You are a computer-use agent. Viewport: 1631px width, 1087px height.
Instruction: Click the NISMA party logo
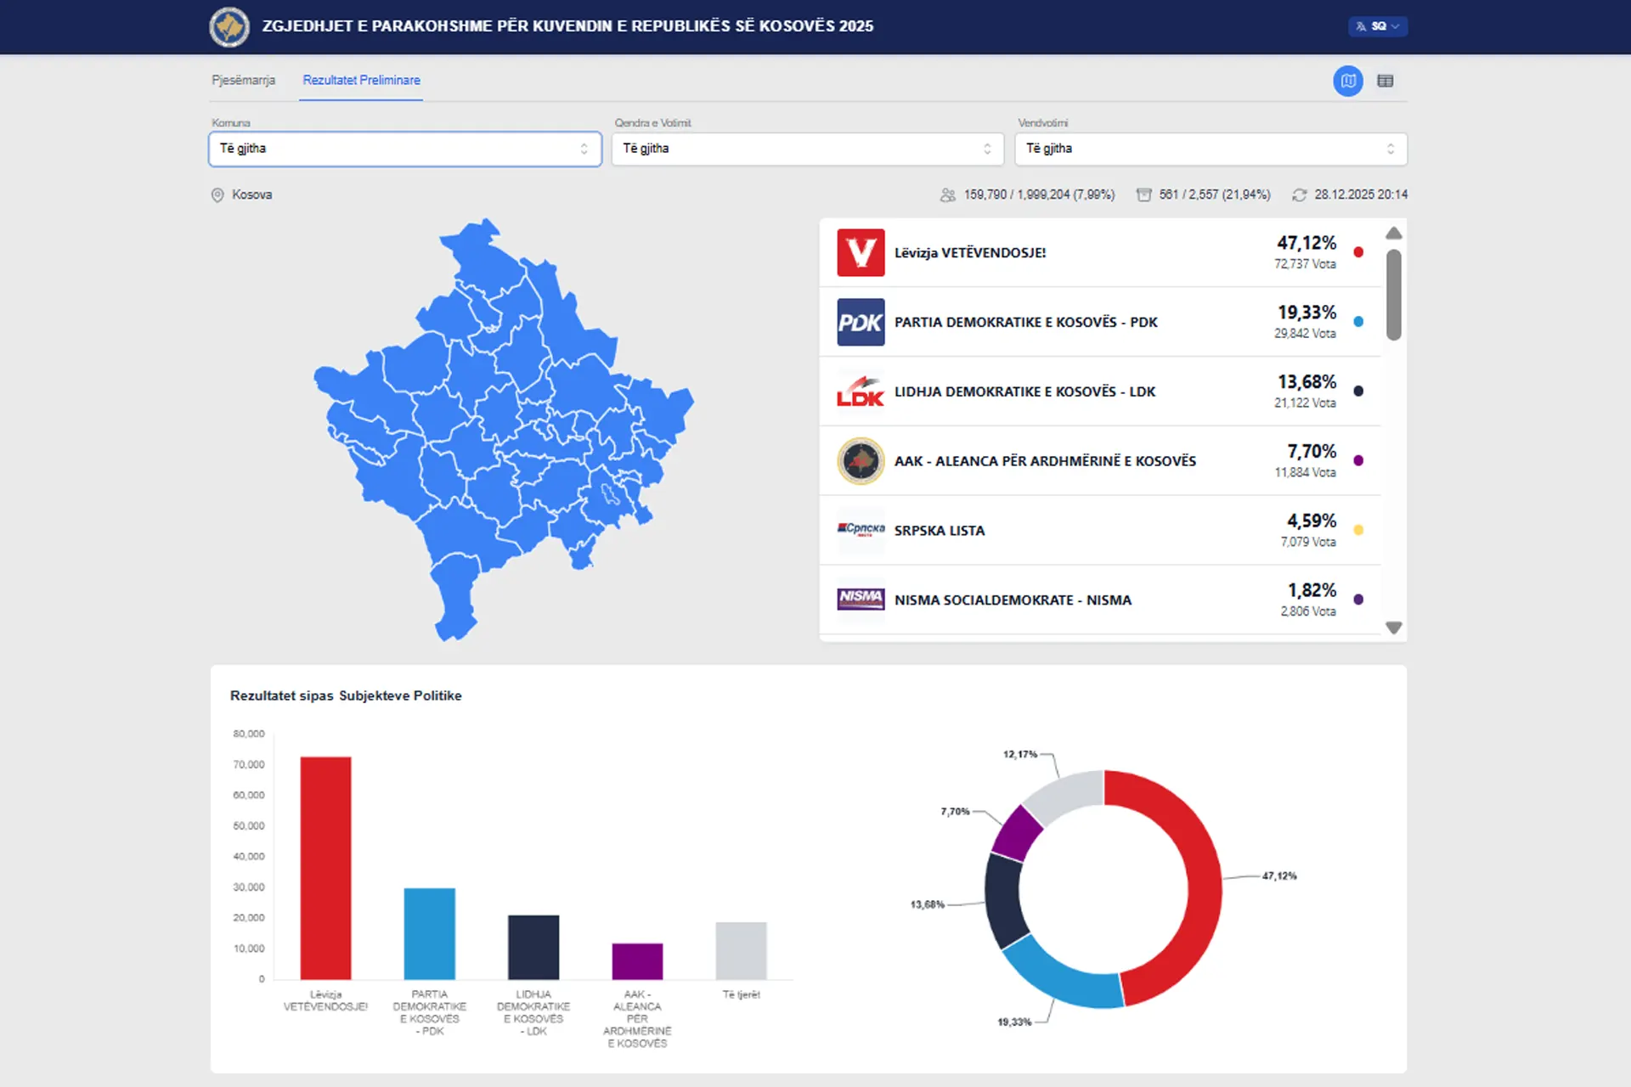(x=861, y=599)
